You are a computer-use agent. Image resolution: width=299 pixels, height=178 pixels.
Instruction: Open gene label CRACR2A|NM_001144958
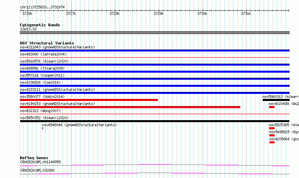coord(40,162)
